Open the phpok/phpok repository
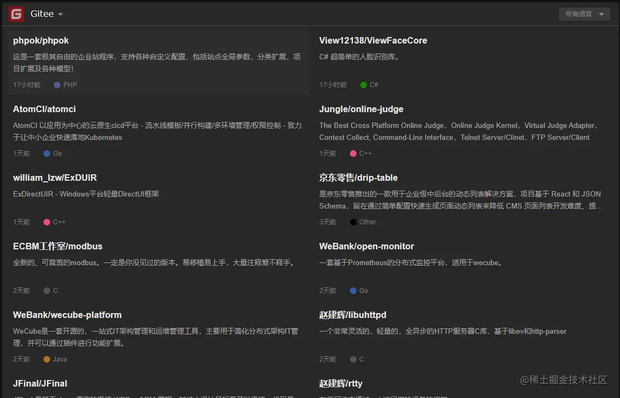The image size is (620, 398). point(41,40)
